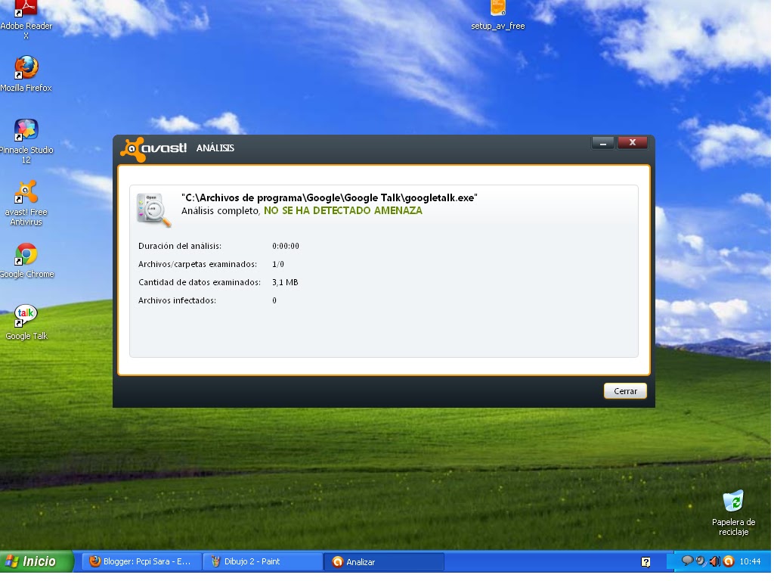Click the infected files value 0
The image size is (774, 581).
[x=274, y=301]
